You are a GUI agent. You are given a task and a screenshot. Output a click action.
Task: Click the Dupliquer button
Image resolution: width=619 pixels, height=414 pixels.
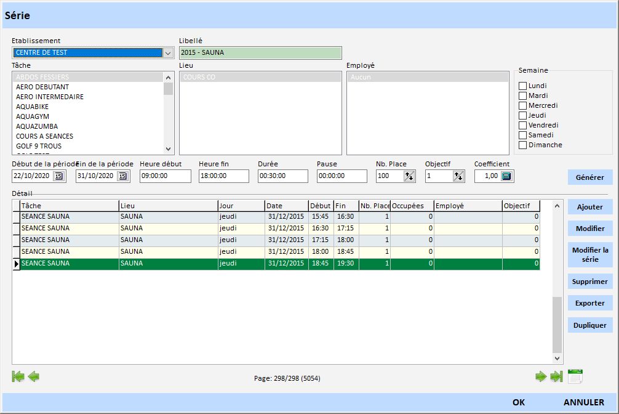pyautogui.click(x=589, y=325)
